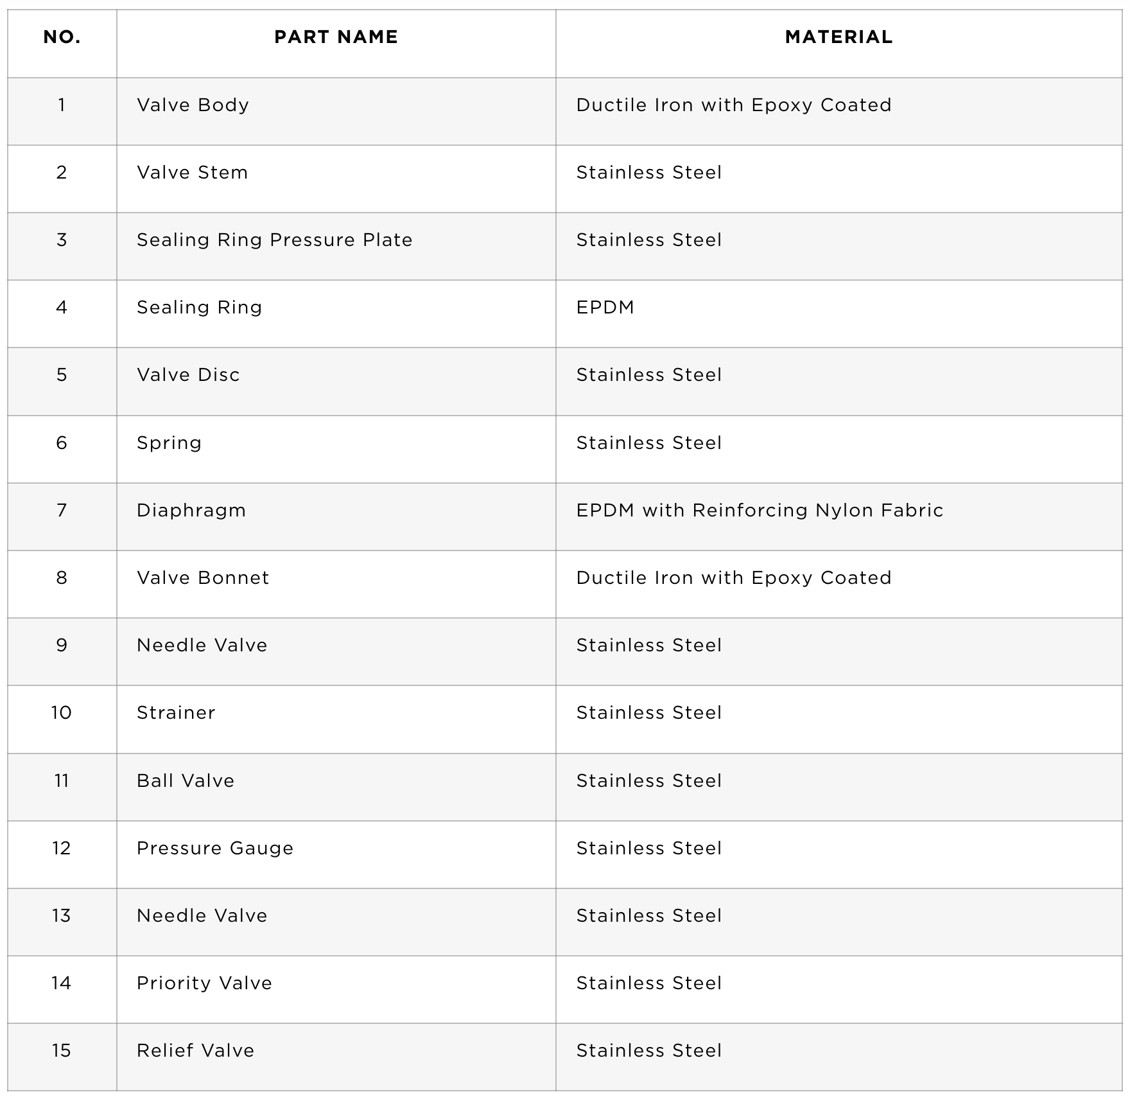Click the Diaphragm part name
The height and width of the screenshot is (1101, 1130).
(x=191, y=511)
